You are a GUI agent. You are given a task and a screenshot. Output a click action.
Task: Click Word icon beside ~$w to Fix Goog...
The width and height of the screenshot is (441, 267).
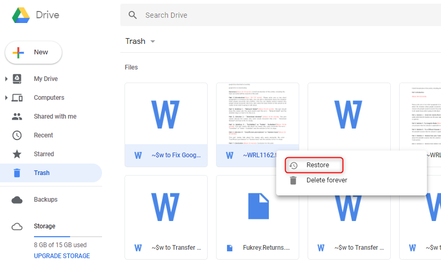click(x=138, y=155)
